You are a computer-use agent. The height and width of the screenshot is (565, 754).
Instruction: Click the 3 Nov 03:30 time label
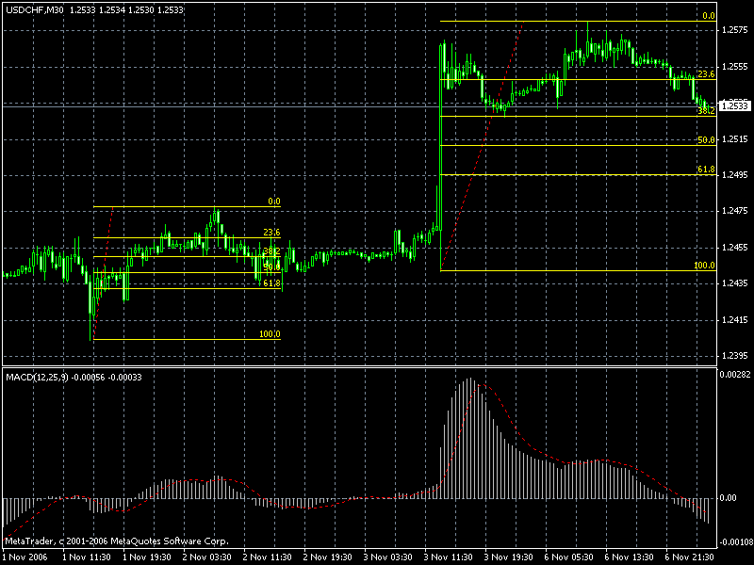[x=388, y=557]
